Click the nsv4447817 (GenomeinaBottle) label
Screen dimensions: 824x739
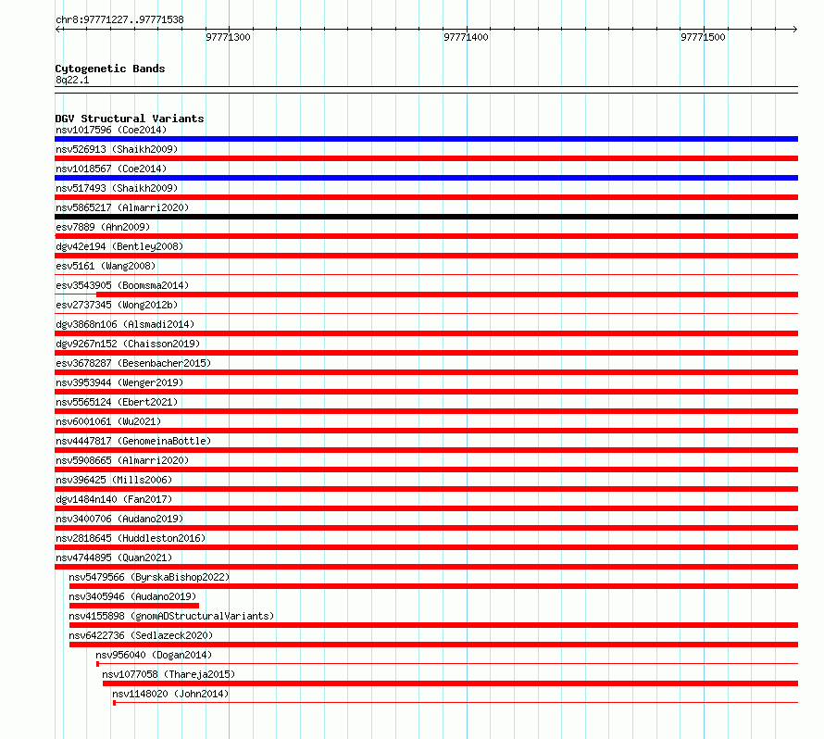coord(133,441)
